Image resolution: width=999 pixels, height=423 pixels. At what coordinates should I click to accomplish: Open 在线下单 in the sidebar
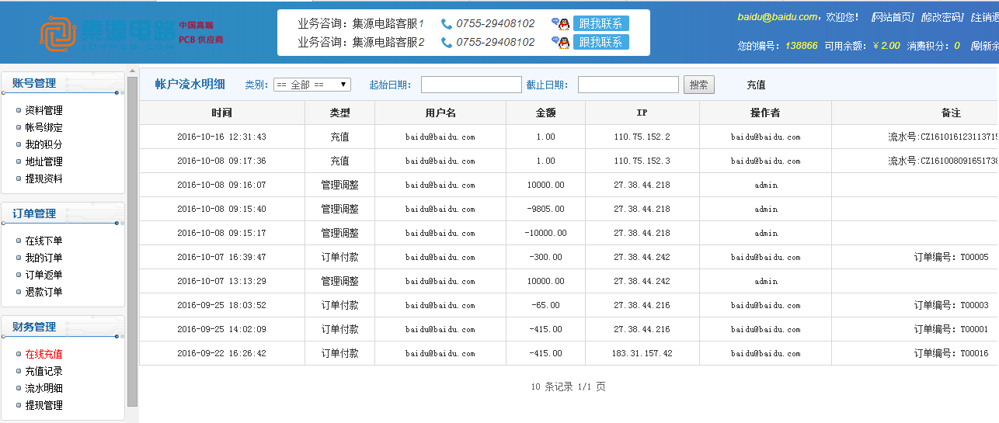44,241
